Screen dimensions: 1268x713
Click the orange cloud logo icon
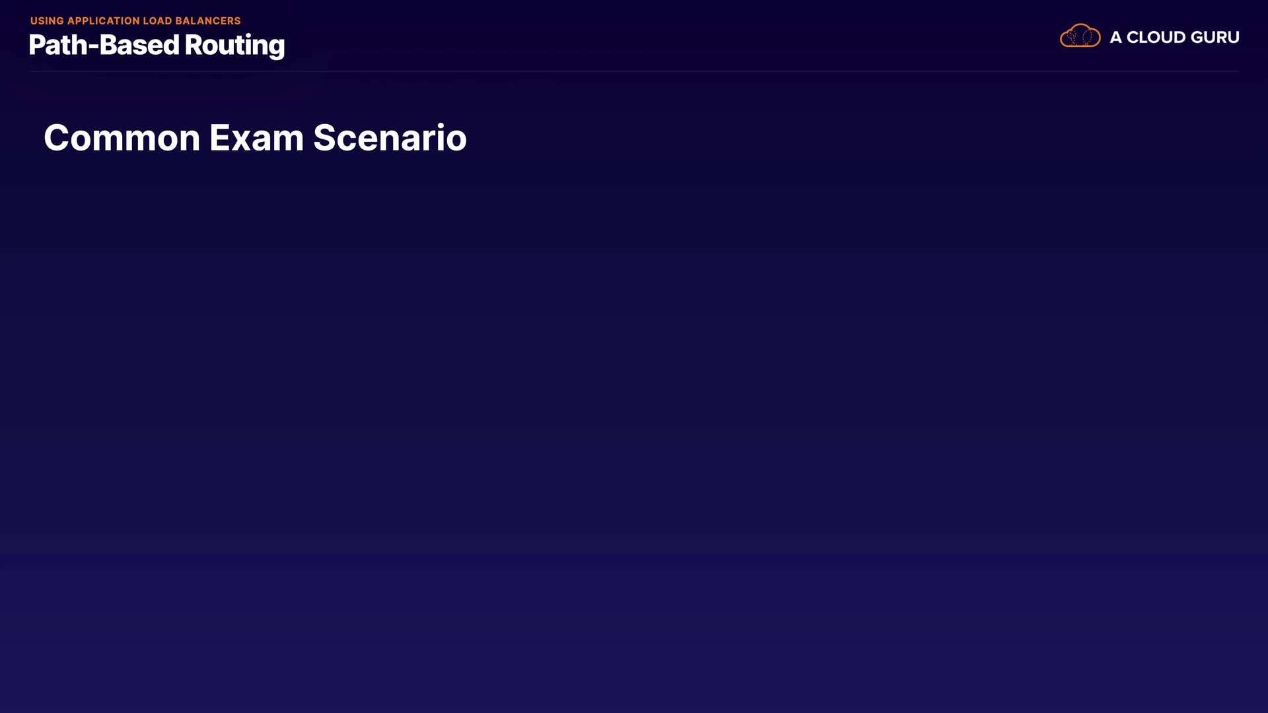click(x=1080, y=36)
